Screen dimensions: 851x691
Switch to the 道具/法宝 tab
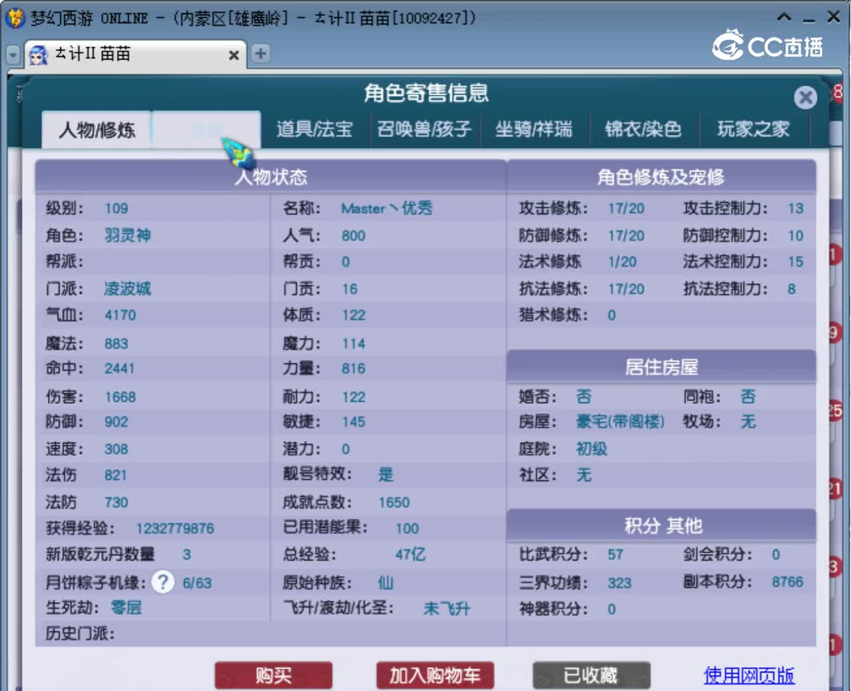point(314,129)
